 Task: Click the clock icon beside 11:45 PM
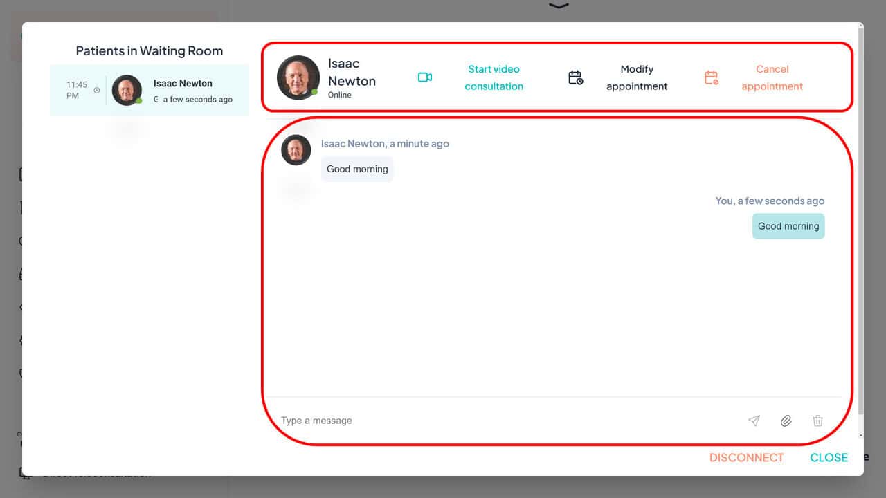point(97,91)
